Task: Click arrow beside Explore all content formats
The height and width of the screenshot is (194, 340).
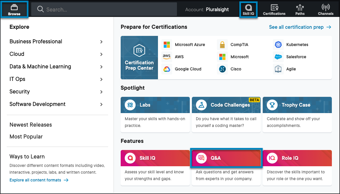Action: coord(66,180)
